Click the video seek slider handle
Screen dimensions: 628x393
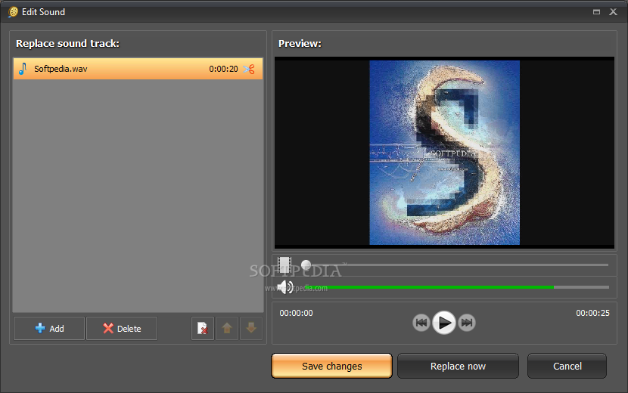[306, 265]
